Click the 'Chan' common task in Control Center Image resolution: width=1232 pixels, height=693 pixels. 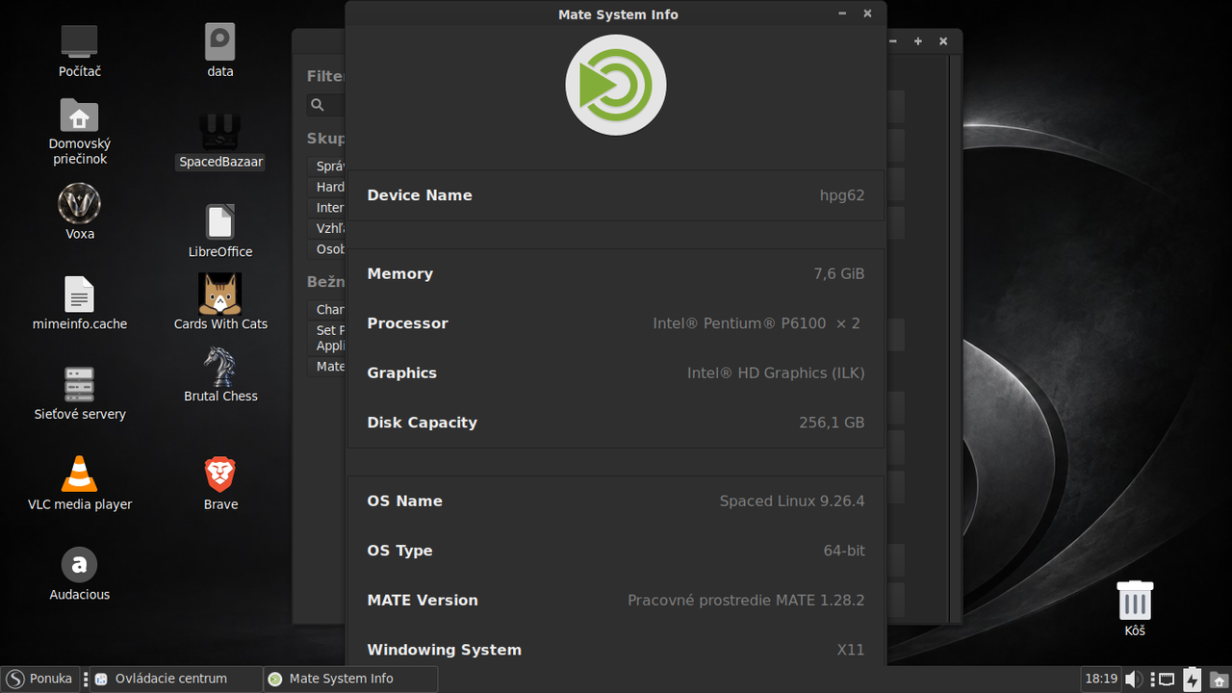(327, 310)
